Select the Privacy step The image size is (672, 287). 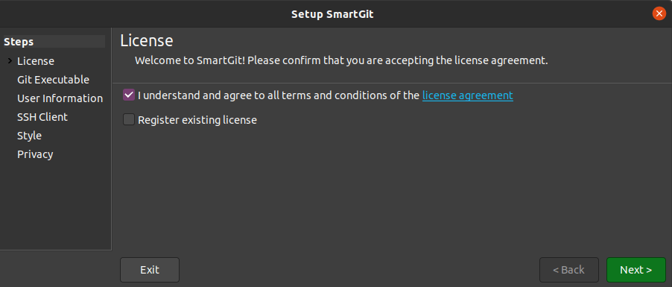coord(35,154)
